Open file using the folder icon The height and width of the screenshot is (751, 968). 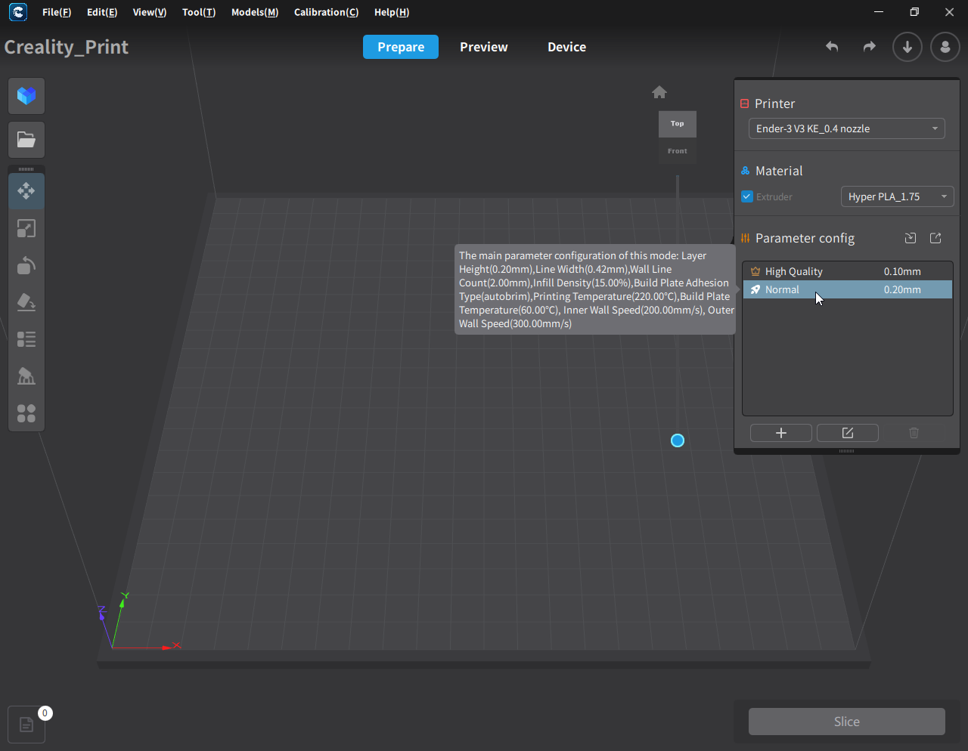pos(26,140)
